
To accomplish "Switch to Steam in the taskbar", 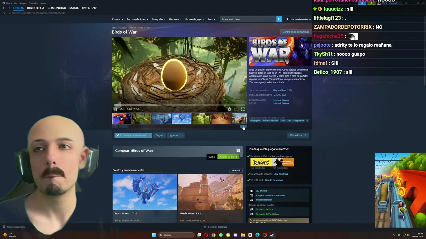I will 272,235.
